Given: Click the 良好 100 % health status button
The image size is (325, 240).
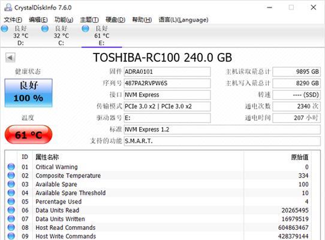Looking at the screenshot, I should click(x=28, y=93).
